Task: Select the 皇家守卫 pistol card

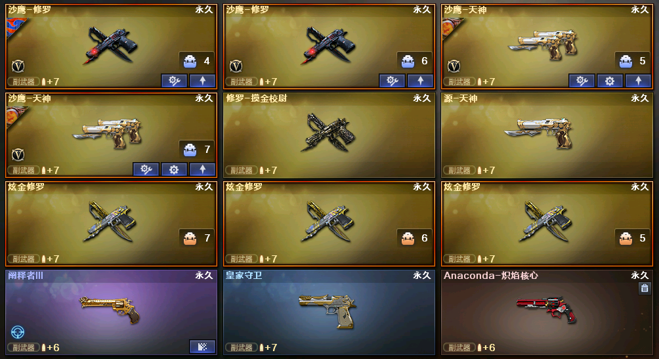Action: [x=329, y=312]
